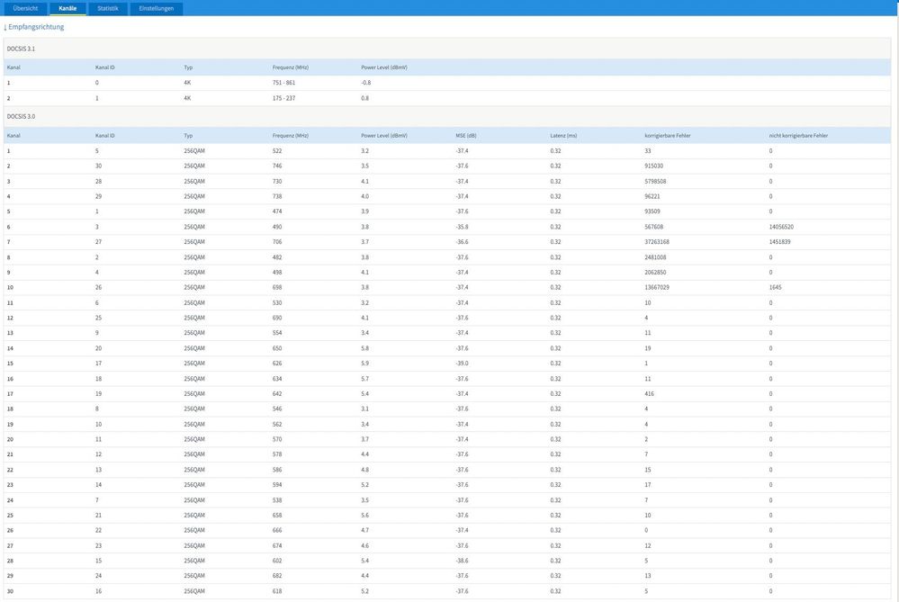The image size is (899, 602).
Task: Click the frequency 642 cell
Action: click(x=277, y=393)
